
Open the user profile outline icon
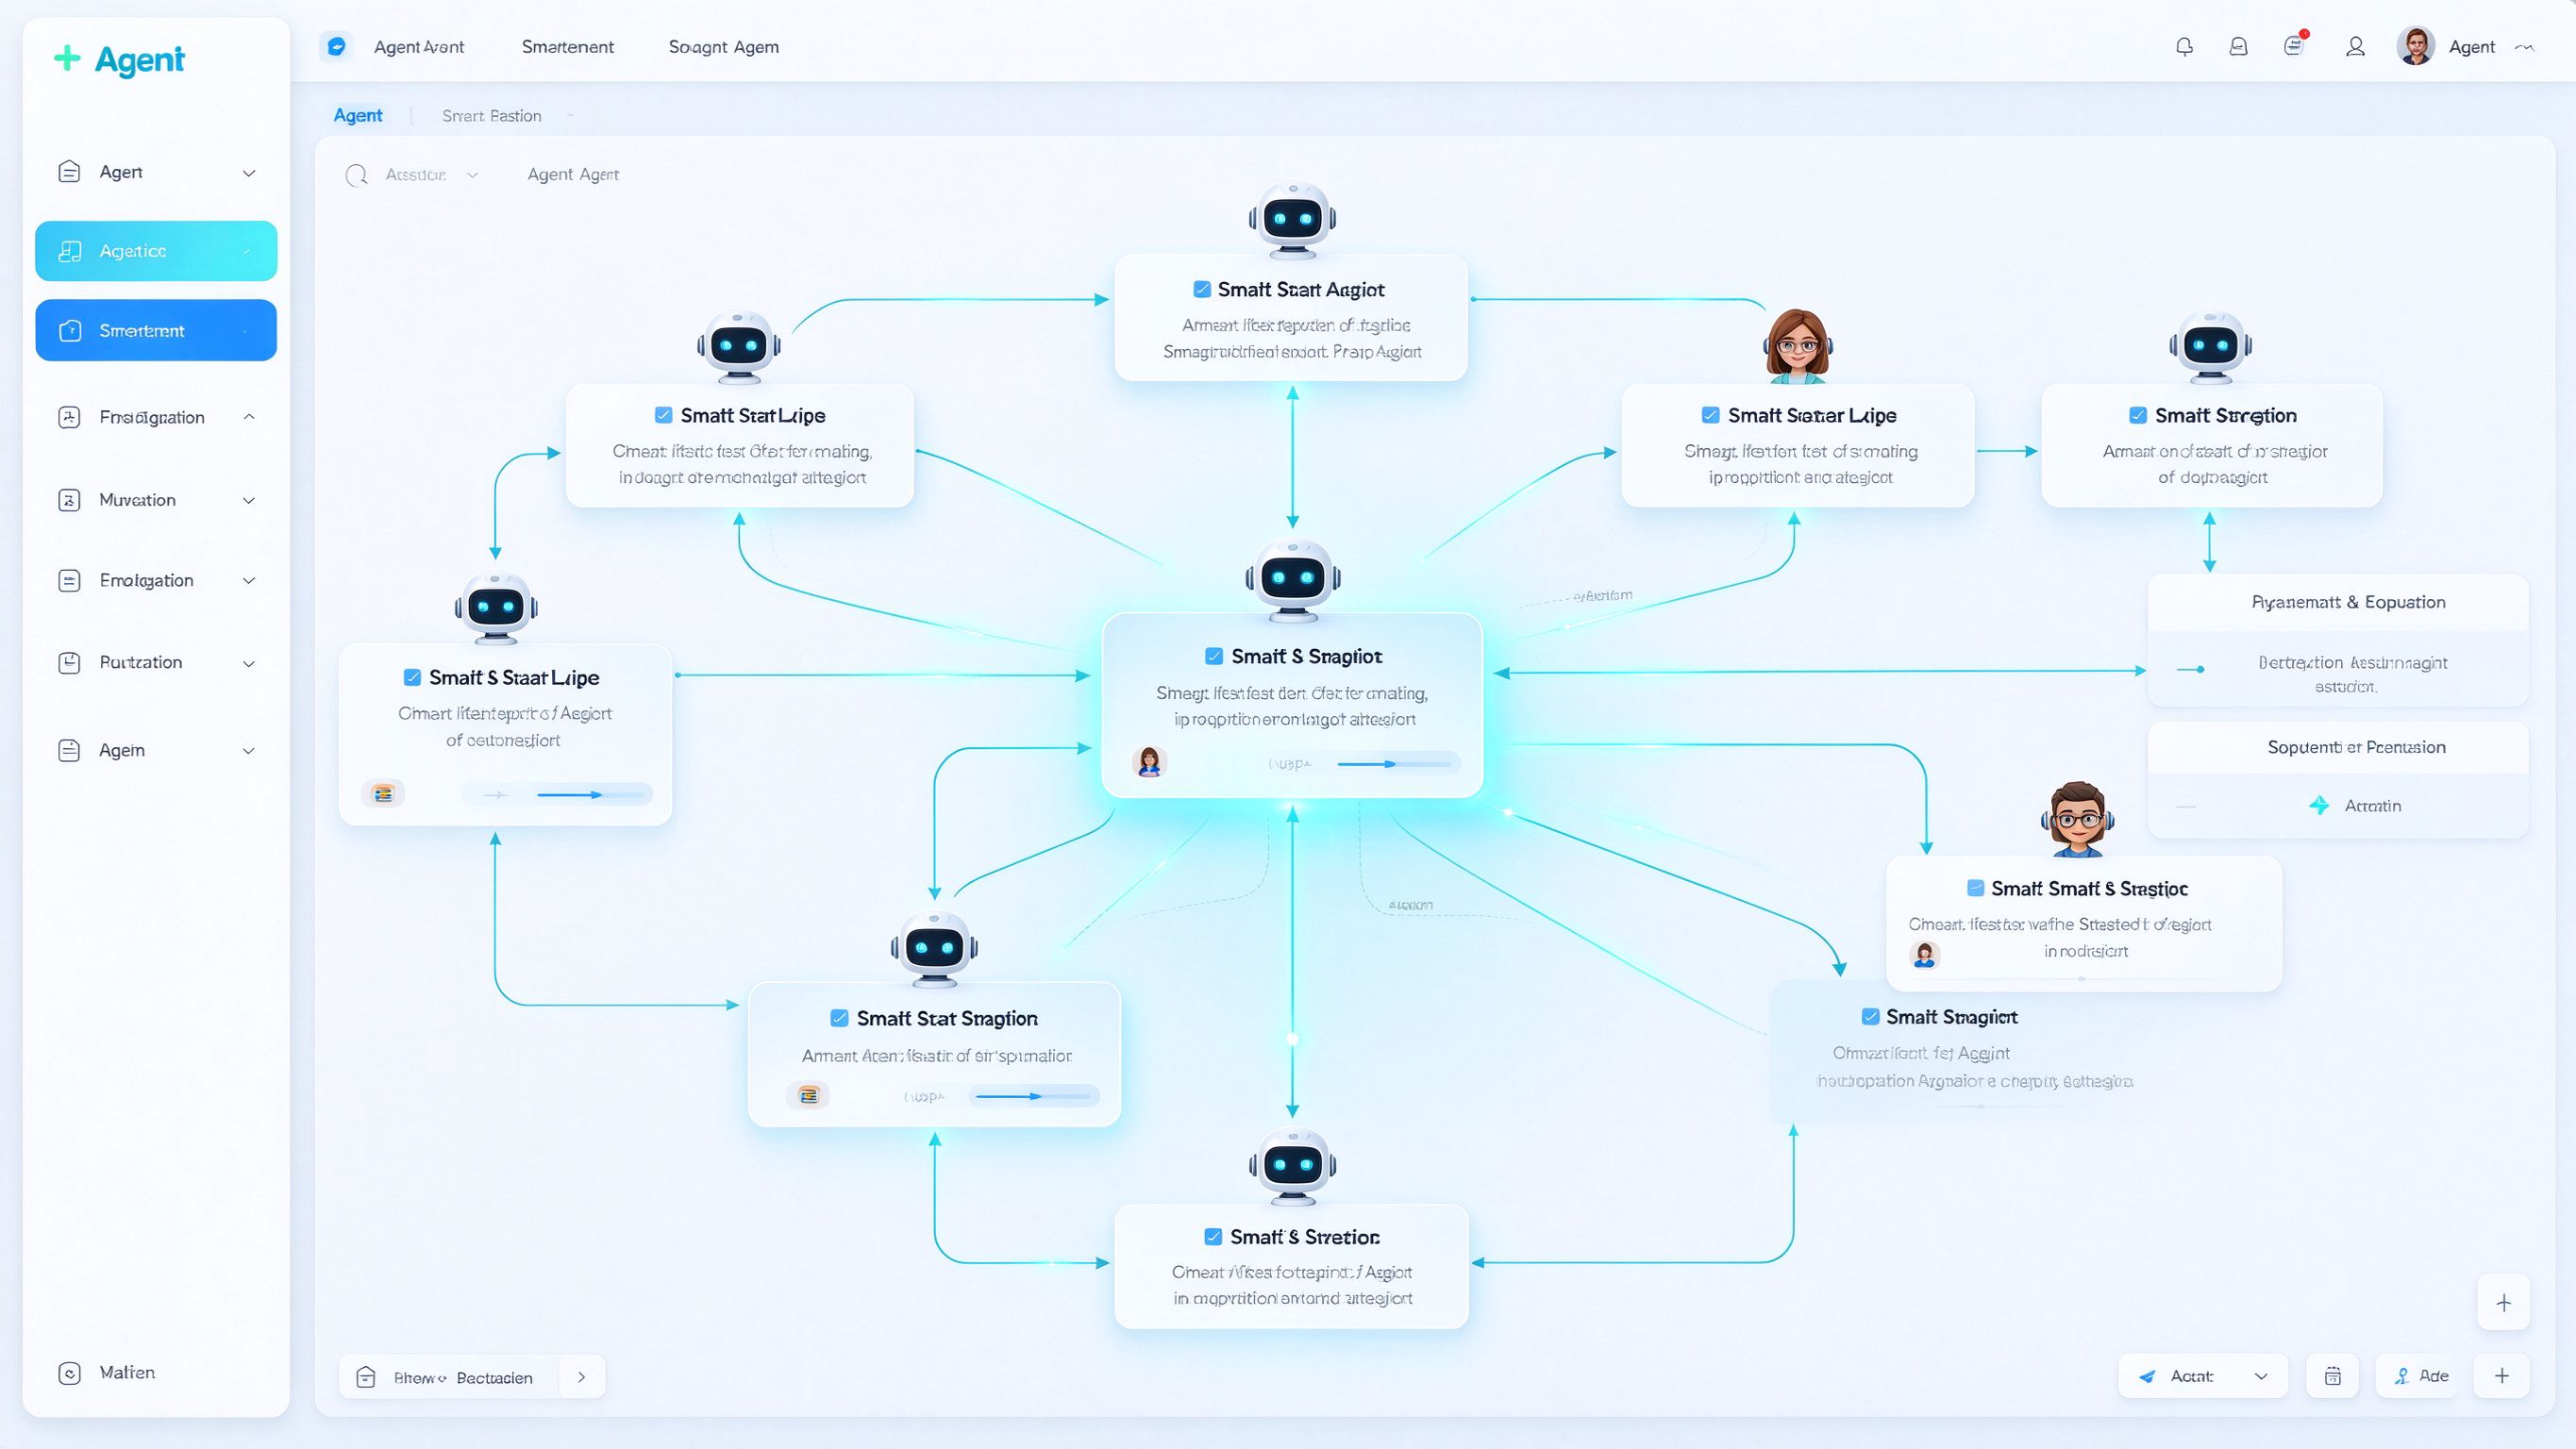pyautogui.click(x=2355, y=47)
